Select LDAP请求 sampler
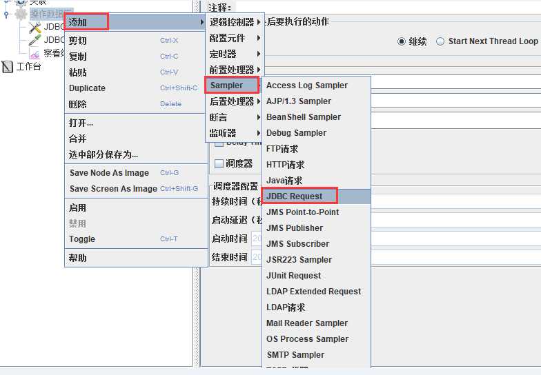Screen dimensions: 541x375 click(x=316, y=307)
